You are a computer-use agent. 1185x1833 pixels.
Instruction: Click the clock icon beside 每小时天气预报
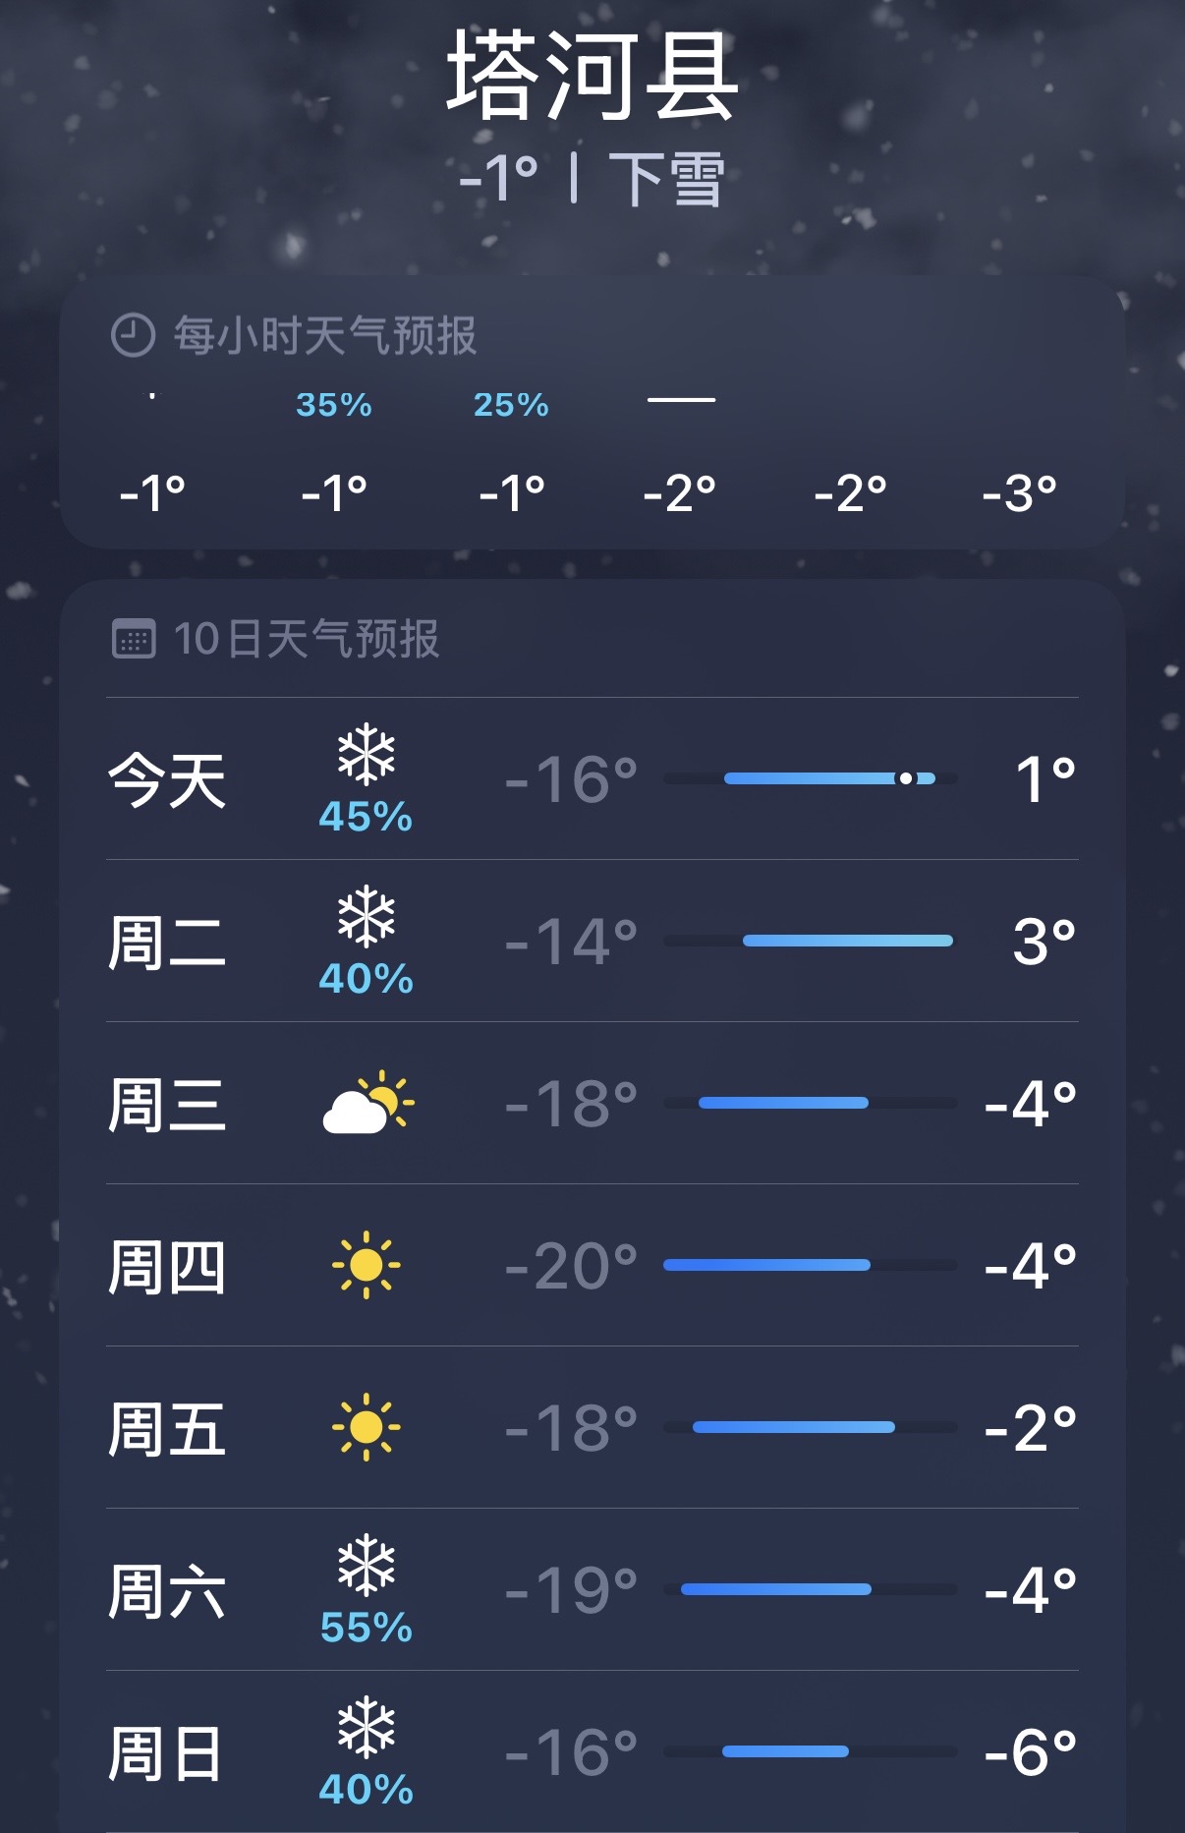pos(133,335)
